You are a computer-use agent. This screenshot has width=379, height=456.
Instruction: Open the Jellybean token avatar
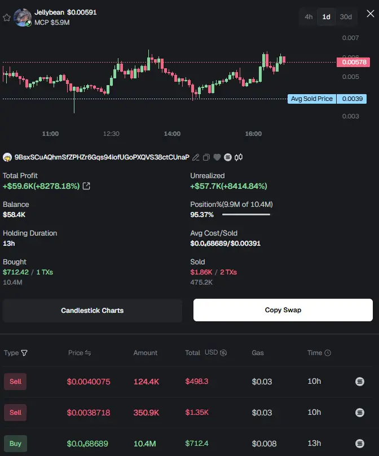click(23, 17)
